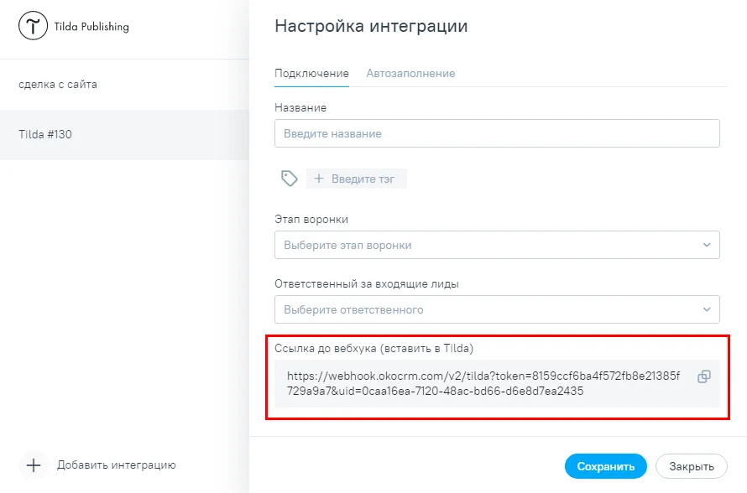Open the "Выберите этап воронки" combo box

(x=497, y=245)
